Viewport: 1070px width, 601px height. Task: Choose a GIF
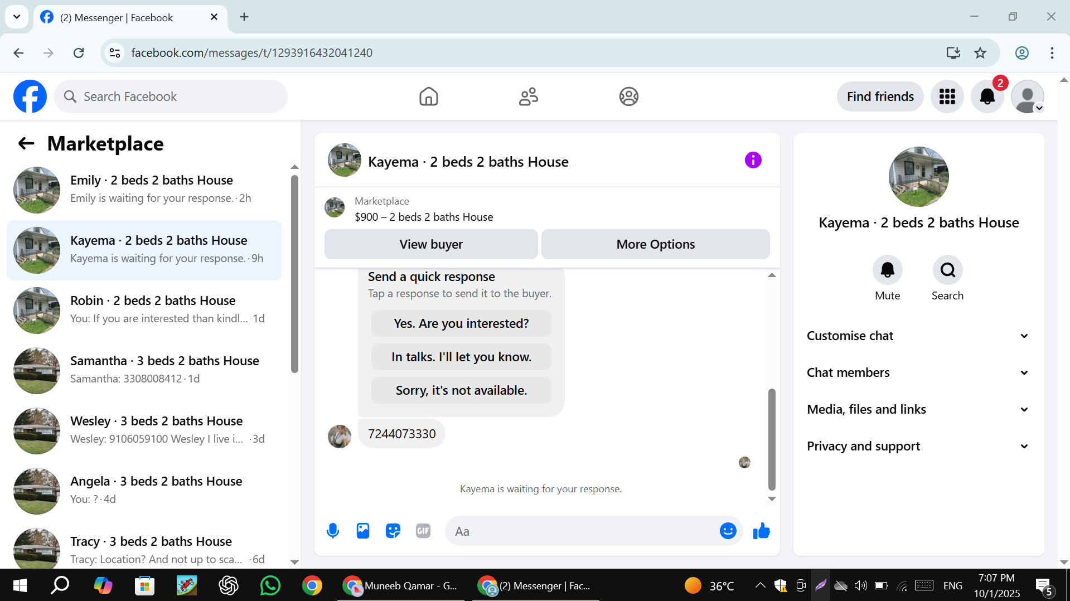(423, 531)
